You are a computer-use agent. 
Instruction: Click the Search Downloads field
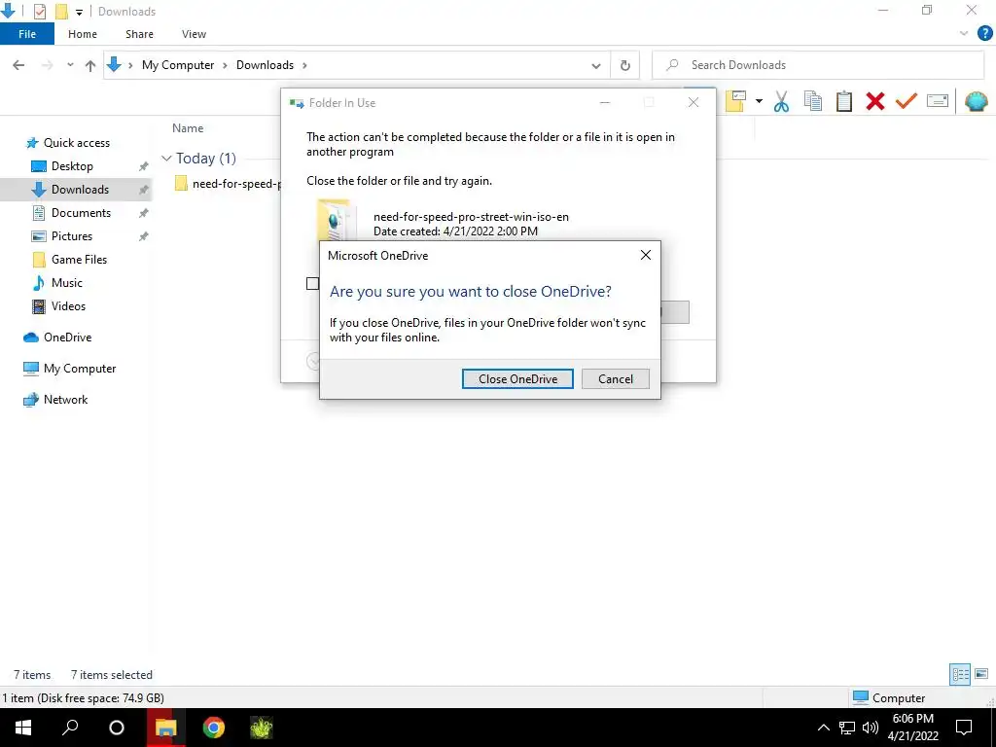click(x=818, y=65)
